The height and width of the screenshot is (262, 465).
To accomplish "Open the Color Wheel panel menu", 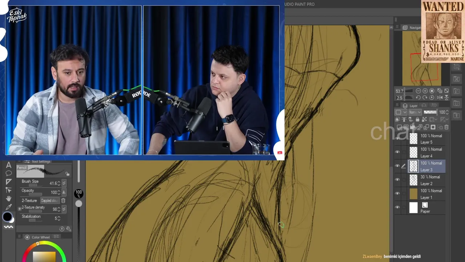I will click(x=19, y=237).
